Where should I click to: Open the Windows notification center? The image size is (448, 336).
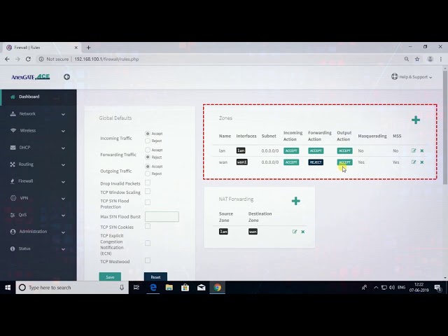click(438, 288)
